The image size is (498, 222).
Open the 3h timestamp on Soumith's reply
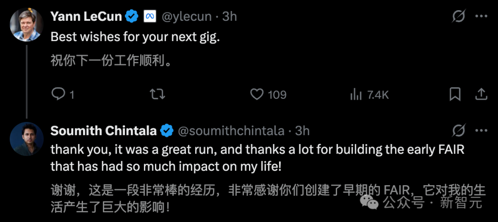[302, 131]
